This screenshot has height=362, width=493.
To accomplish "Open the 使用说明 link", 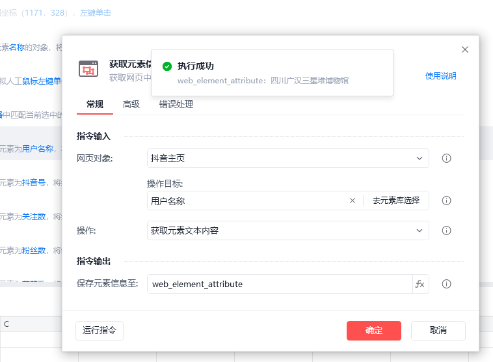I will click(440, 76).
